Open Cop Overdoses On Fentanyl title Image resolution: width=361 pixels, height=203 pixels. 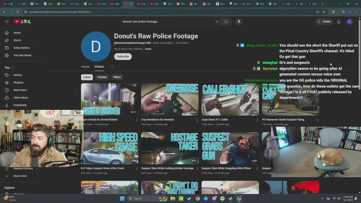coord(157,120)
